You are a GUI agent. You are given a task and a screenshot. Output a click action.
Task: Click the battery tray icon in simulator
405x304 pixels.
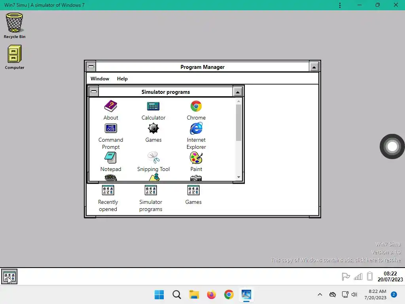pyautogui.click(x=370, y=276)
